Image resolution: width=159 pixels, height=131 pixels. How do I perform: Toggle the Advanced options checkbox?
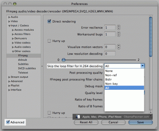(8, 122)
